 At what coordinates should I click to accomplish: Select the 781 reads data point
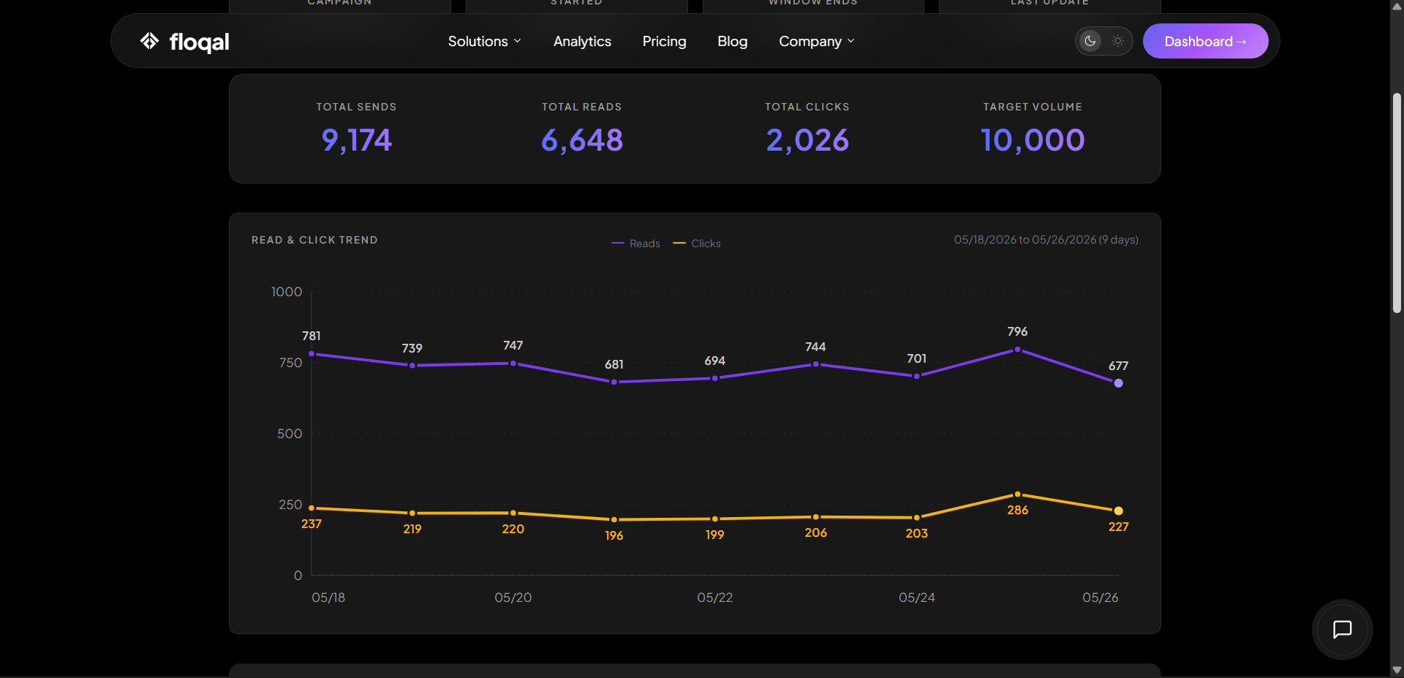point(312,354)
